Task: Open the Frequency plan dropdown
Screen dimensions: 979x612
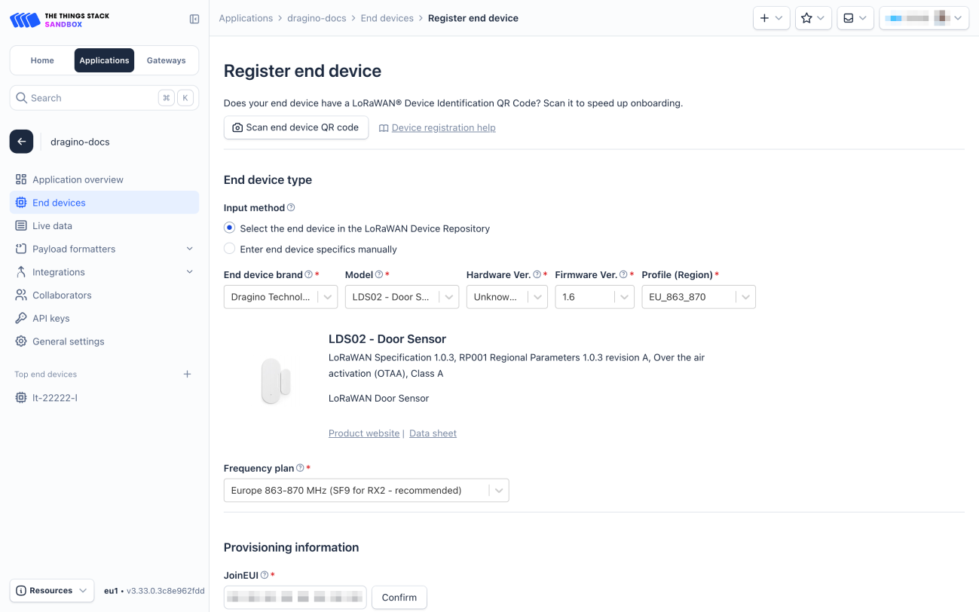Action: 366,490
